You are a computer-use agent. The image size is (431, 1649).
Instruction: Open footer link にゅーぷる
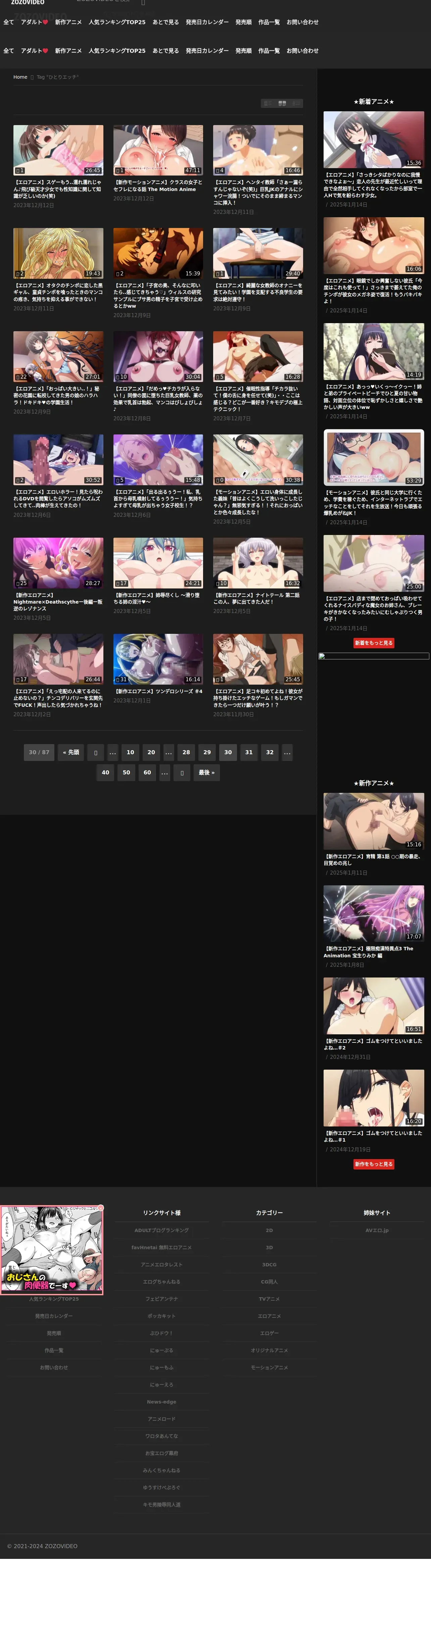click(x=162, y=1350)
